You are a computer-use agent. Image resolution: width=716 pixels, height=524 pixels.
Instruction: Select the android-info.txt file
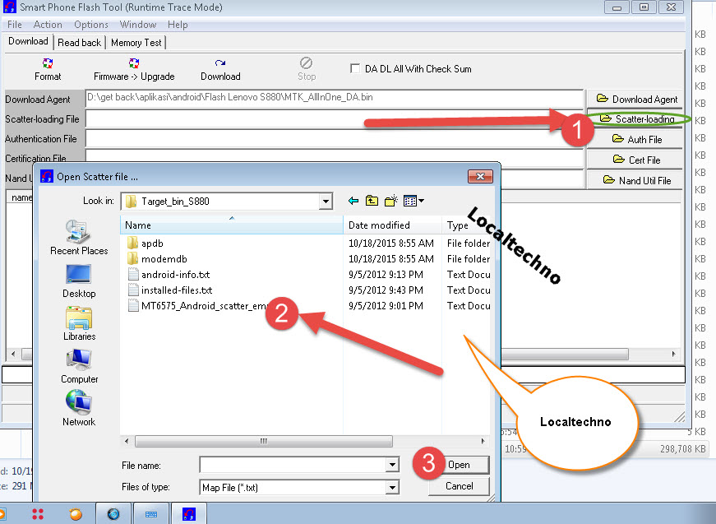coord(175,275)
